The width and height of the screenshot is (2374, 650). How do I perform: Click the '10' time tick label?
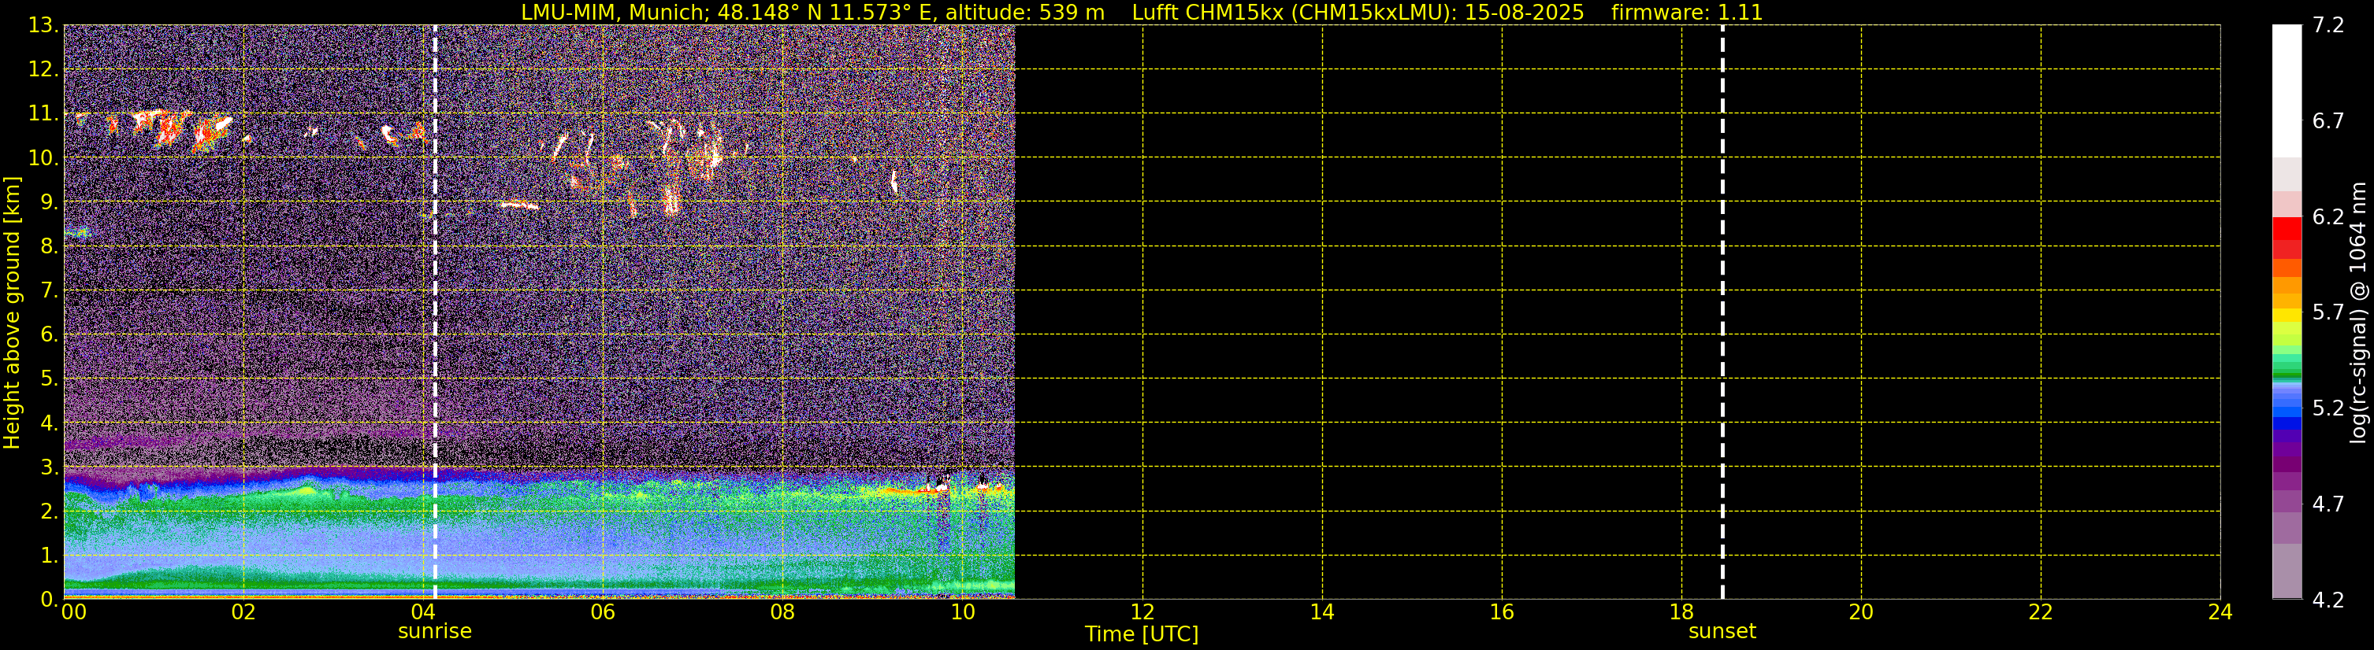962,612
